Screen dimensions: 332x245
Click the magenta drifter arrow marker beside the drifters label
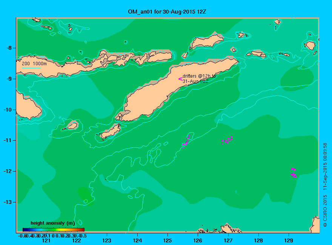pyautogui.click(x=180, y=79)
